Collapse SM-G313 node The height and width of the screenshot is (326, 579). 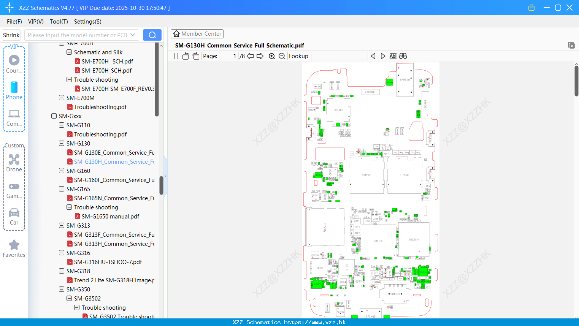coord(62,226)
